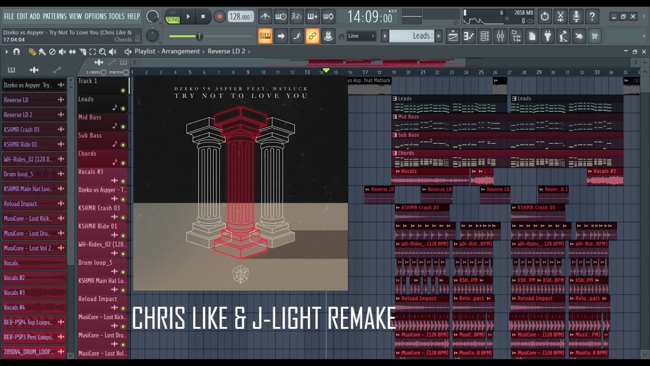This screenshot has width=650, height=366.
Task: Select the selection box tool in playlist
Action: [92, 52]
